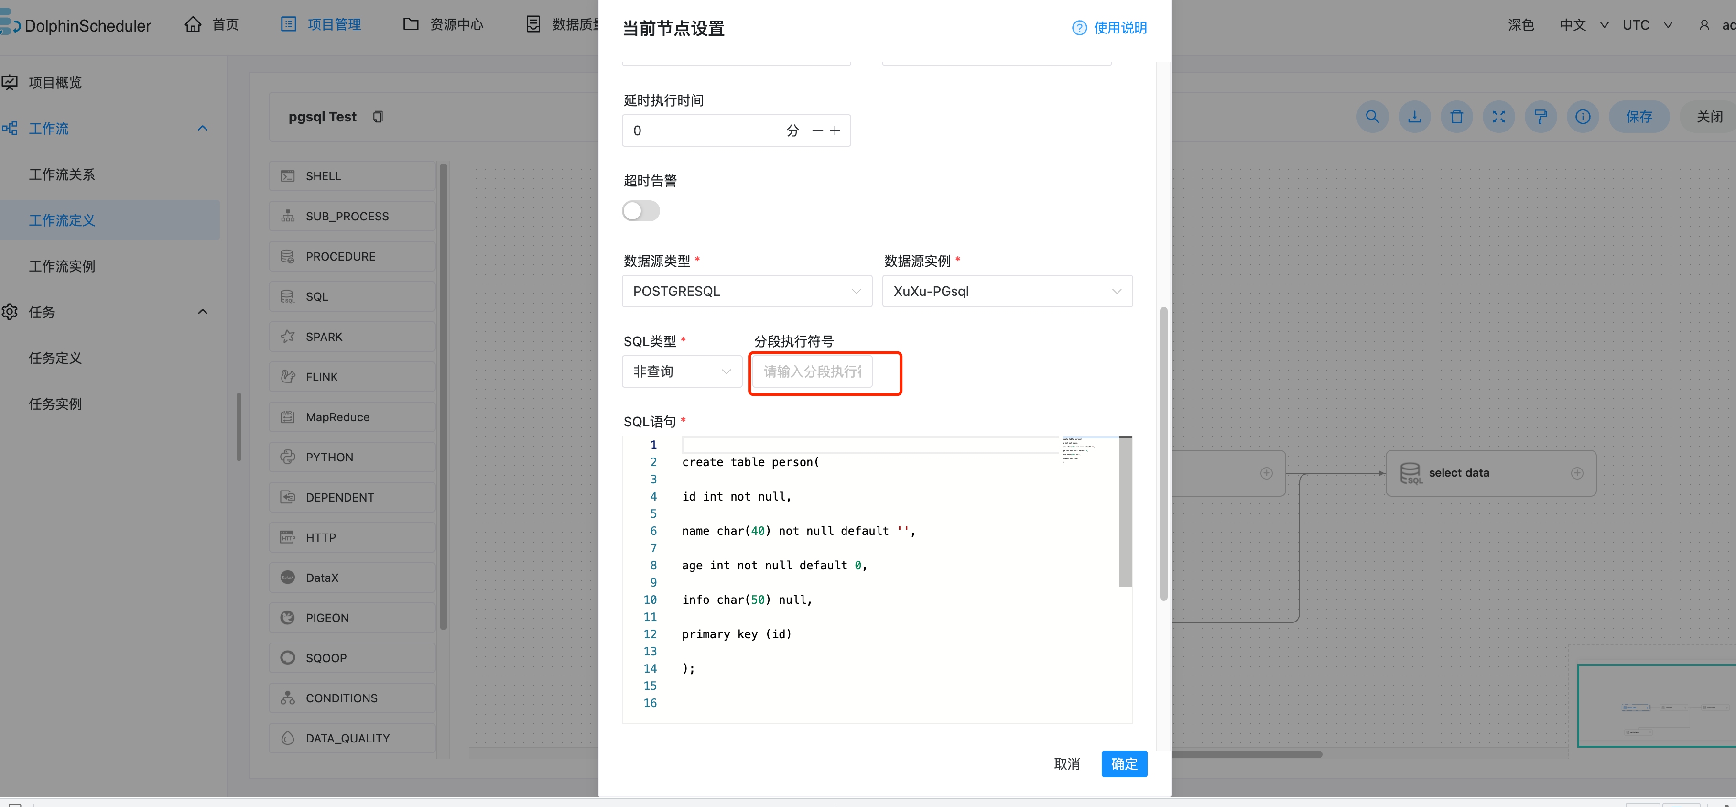Increase delay time with plus stepper

(x=835, y=131)
